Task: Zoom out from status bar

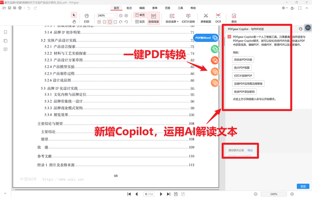Action: click(x=255, y=194)
